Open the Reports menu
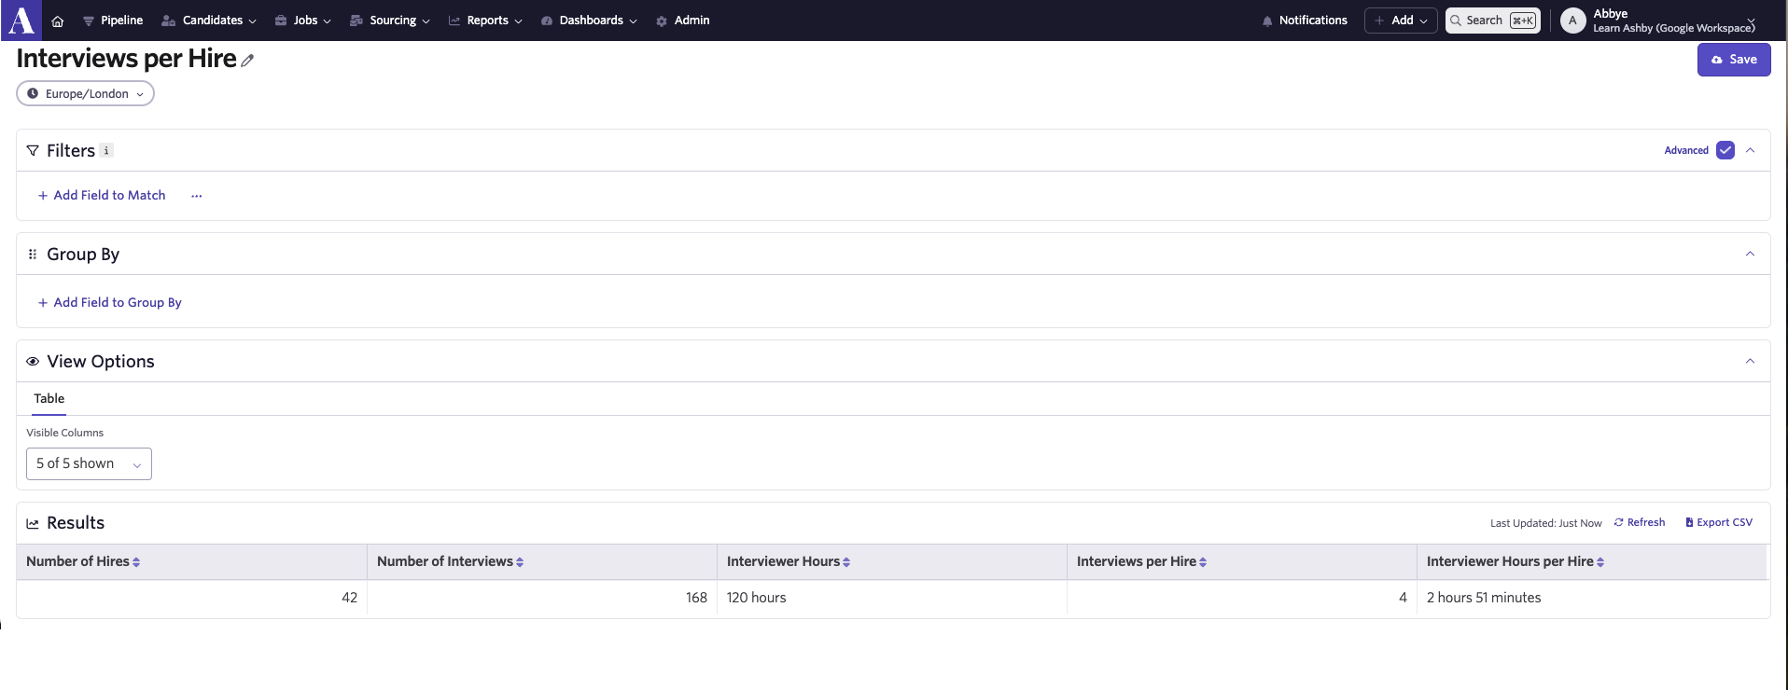 [485, 21]
